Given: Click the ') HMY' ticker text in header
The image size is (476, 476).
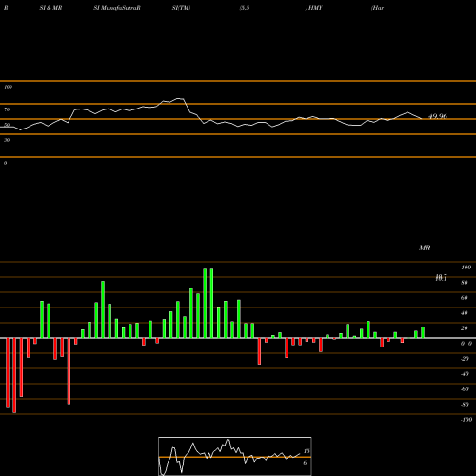Looking at the screenshot, I should click(x=313, y=8).
